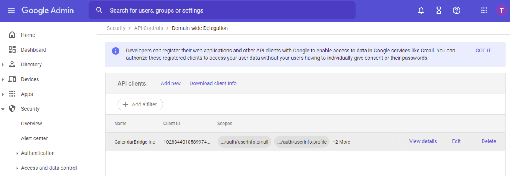510x176 pixels.
Task: Click +2 More scopes
Action: pos(341,142)
